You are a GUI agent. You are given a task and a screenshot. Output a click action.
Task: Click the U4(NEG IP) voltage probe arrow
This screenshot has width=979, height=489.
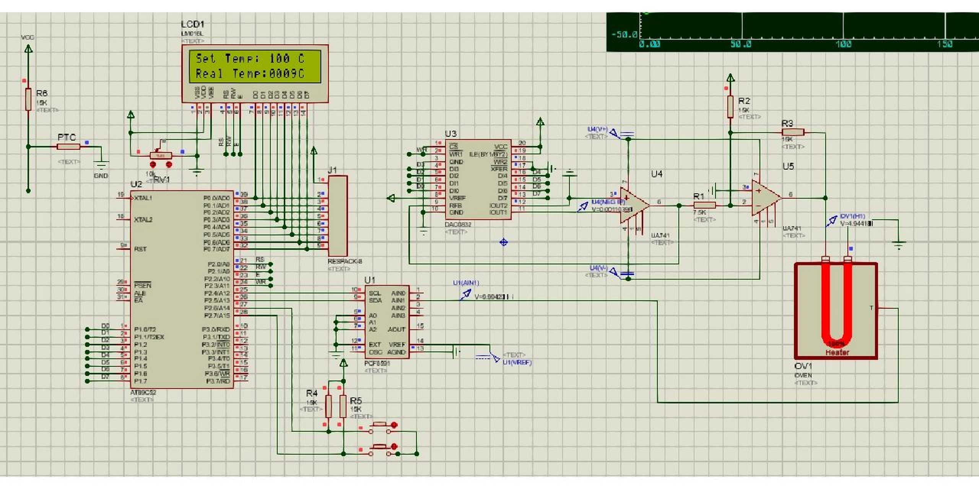pos(582,207)
